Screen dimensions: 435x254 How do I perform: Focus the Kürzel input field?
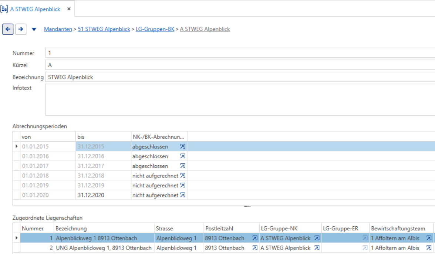240,65
